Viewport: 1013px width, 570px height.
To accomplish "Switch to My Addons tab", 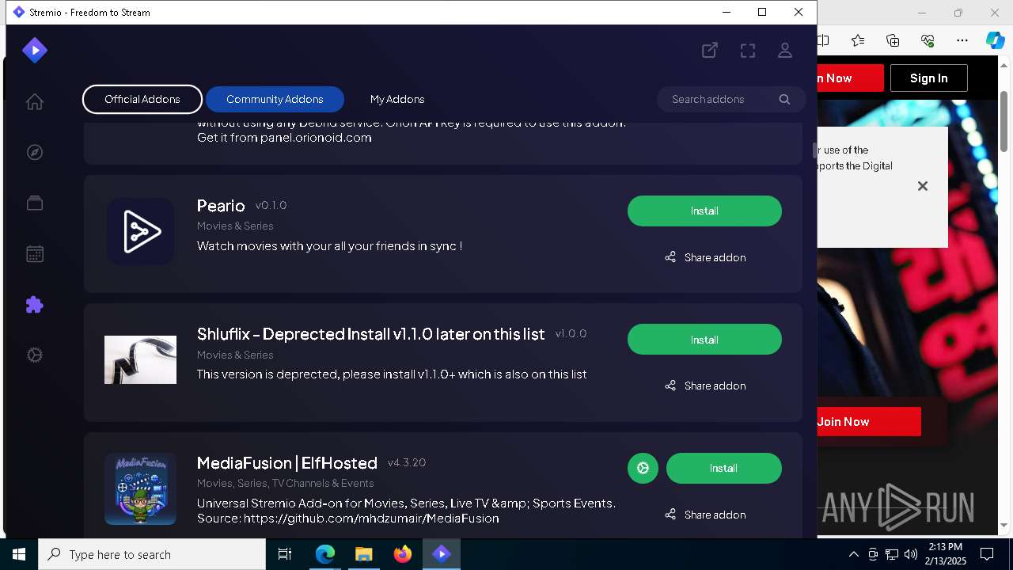I will (x=397, y=99).
